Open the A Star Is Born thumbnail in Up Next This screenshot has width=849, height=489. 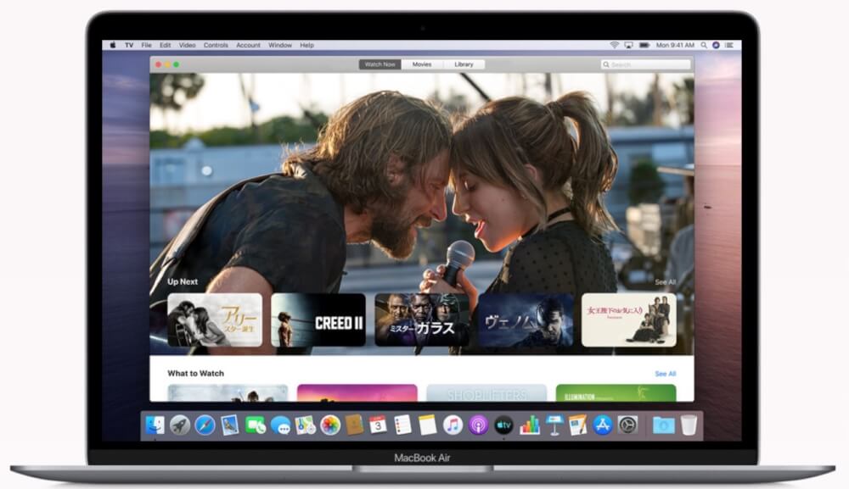215,320
